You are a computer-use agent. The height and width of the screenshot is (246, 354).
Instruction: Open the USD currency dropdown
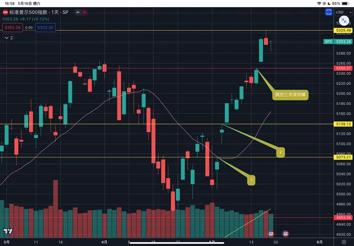click(x=343, y=12)
